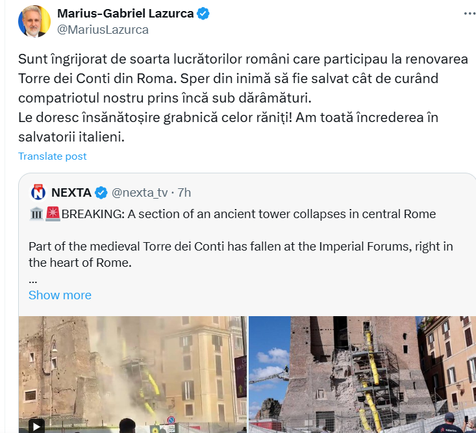
Task: Open Marius-Gabriel Lazurca's profile avatar
Action: 34,21
